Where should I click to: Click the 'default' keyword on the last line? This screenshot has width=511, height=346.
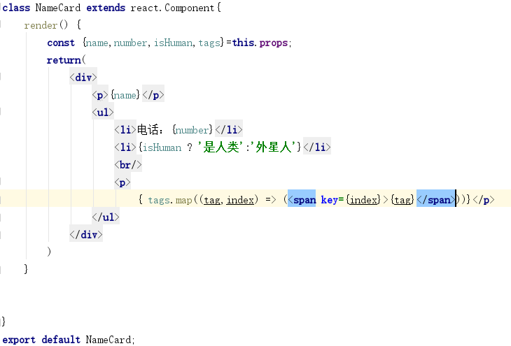pyautogui.click(x=61, y=340)
